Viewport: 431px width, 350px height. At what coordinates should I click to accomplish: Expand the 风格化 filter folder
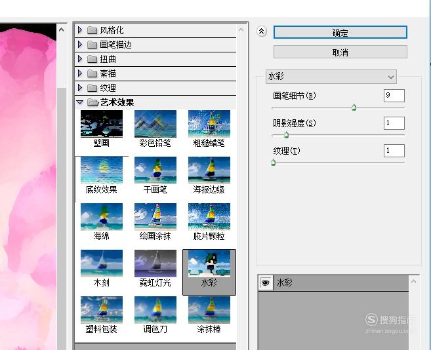coord(80,30)
